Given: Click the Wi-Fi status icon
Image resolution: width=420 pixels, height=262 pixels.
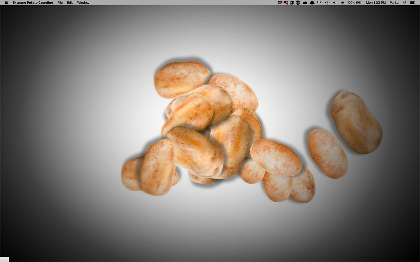Looking at the screenshot, I should (319, 3).
